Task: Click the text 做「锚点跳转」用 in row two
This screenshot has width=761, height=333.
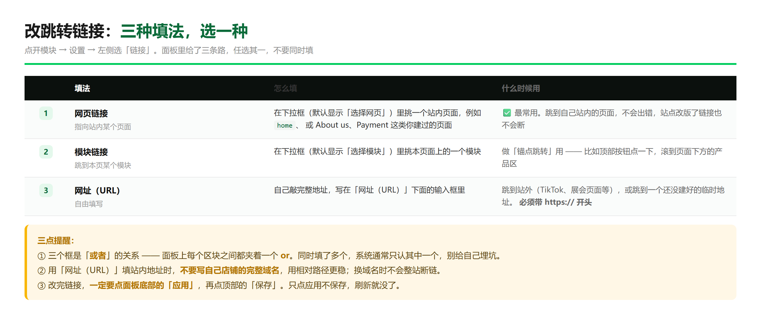Action: coord(532,152)
